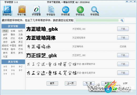Open the 字体预览 magnifier icon

pyautogui.click(x=95, y=11)
